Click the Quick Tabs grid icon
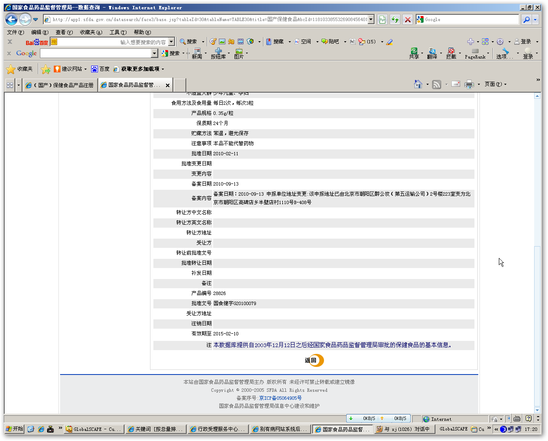 [x=10, y=85]
